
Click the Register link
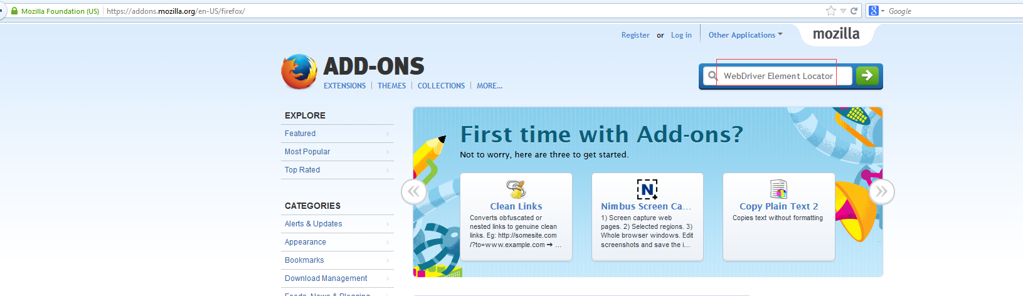click(x=635, y=35)
